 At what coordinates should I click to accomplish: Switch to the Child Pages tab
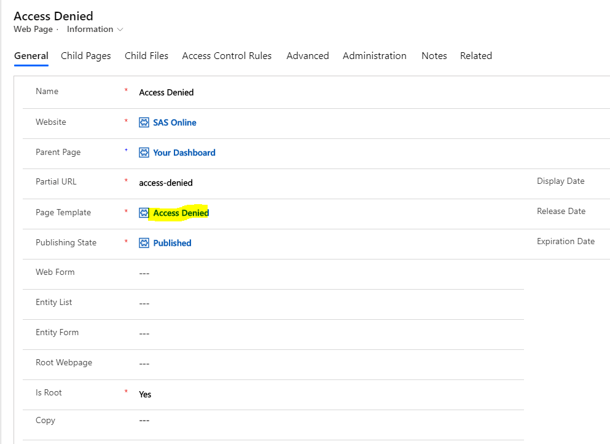point(86,56)
